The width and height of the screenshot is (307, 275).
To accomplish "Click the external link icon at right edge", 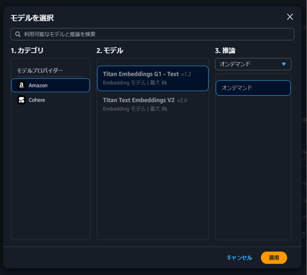I will (x=303, y=234).
